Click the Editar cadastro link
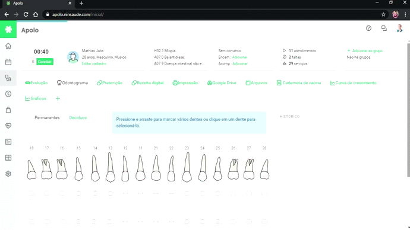The image size is (410, 230). coord(94,63)
